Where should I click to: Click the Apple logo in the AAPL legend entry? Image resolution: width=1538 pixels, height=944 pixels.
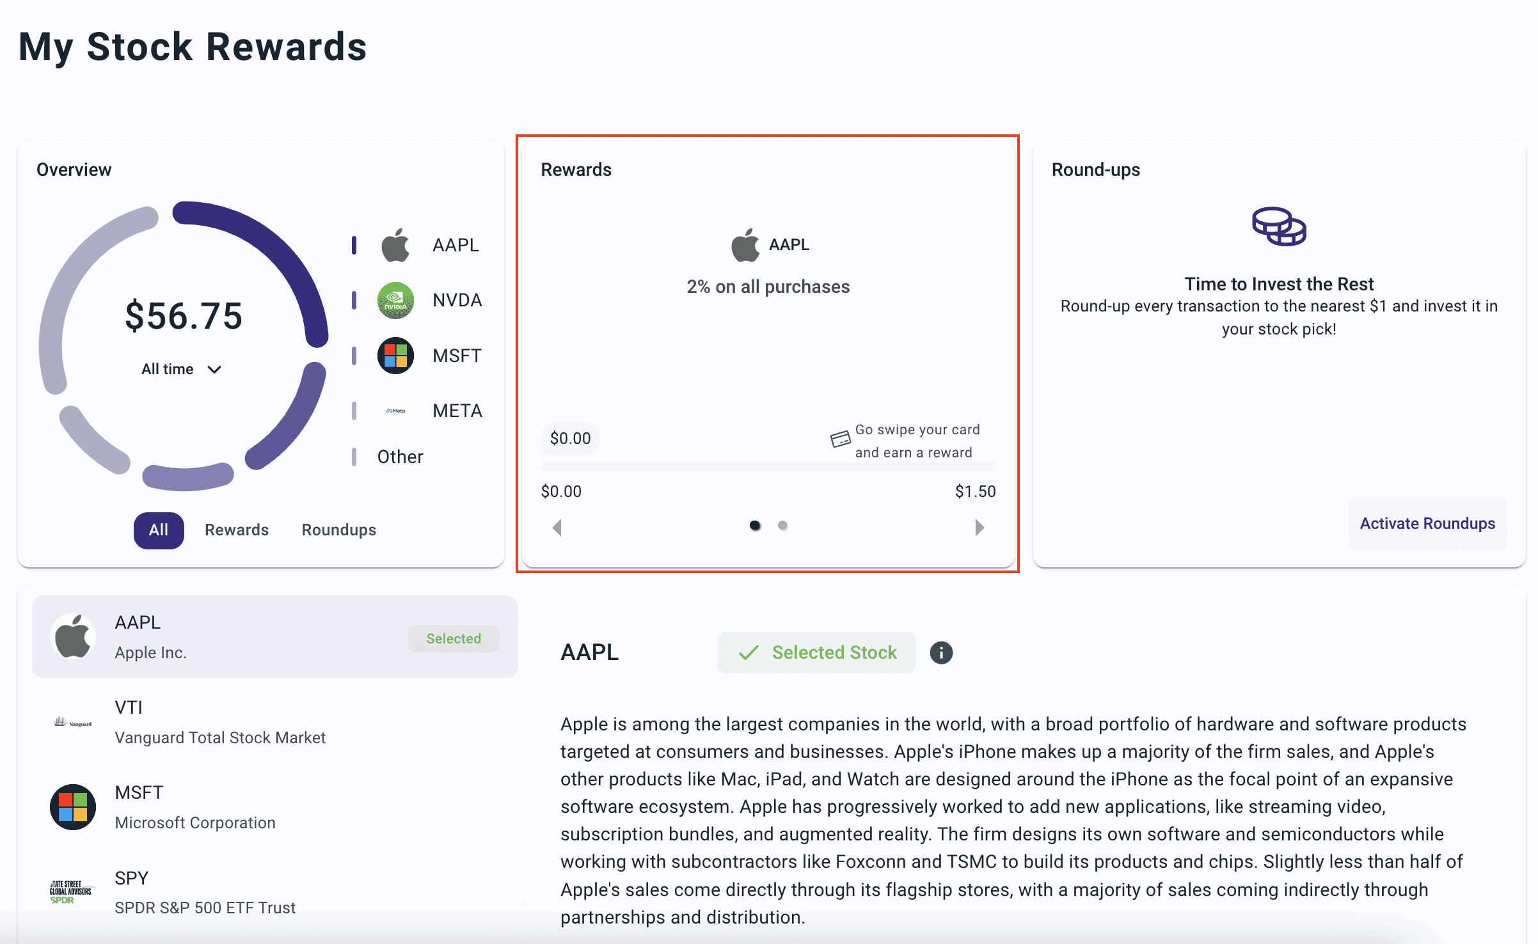pyautogui.click(x=395, y=245)
